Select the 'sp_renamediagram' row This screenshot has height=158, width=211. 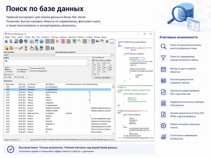coord(57,87)
